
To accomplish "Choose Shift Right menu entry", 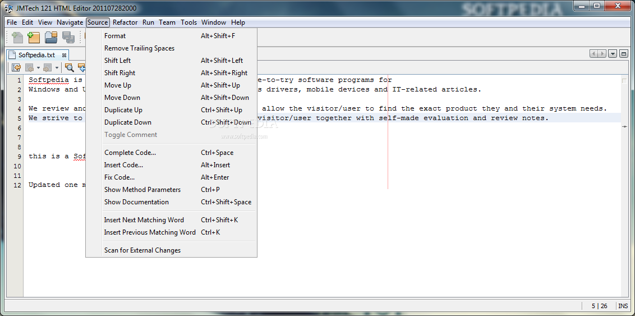I will [x=171, y=73].
